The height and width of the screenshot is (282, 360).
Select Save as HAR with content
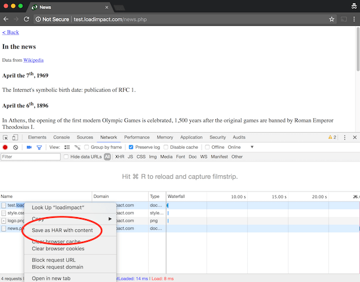tap(62, 230)
